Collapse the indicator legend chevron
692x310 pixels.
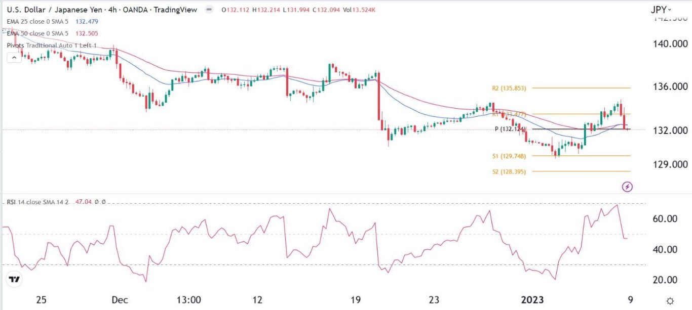(x=14, y=58)
